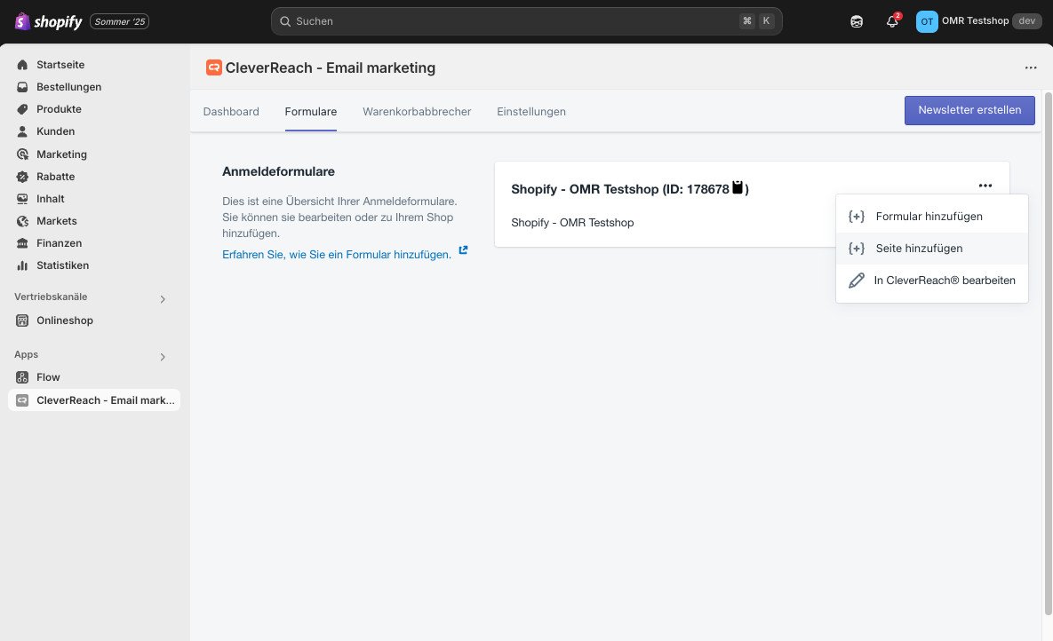Open the Einstellungen tab
Image resolution: width=1053 pixels, height=641 pixels.
531,111
